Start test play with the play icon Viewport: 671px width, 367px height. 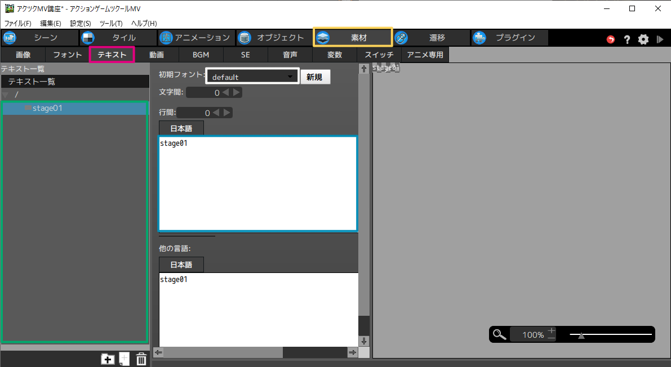coord(660,39)
